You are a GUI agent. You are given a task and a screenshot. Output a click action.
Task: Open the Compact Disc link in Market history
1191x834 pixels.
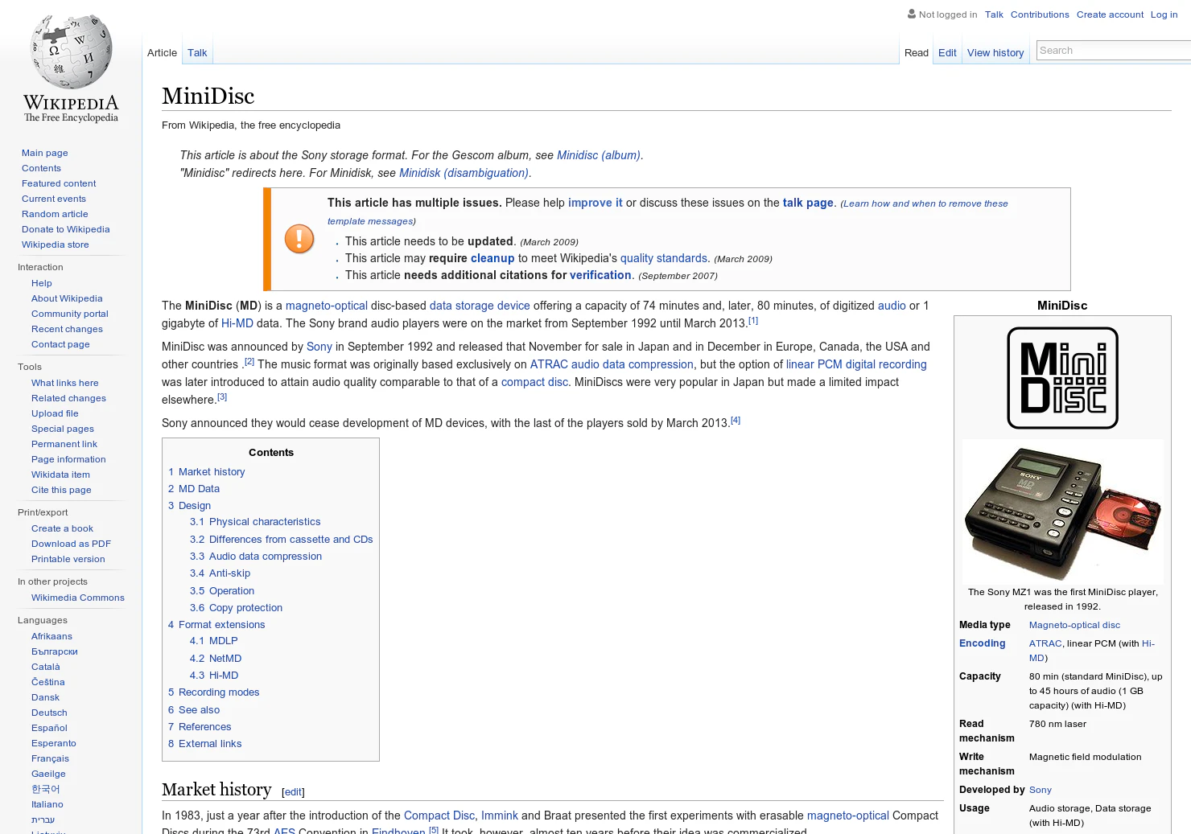point(439,816)
